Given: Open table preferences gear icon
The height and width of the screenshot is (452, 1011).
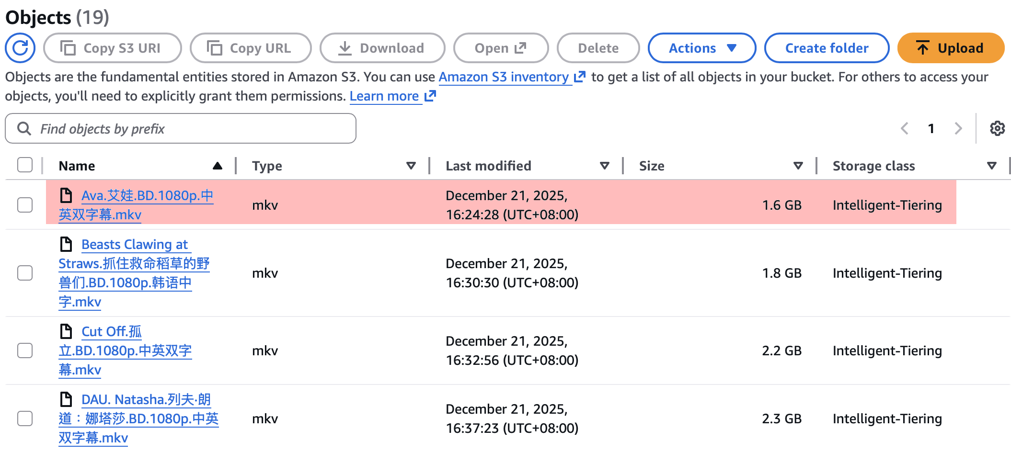Looking at the screenshot, I should pyautogui.click(x=997, y=128).
